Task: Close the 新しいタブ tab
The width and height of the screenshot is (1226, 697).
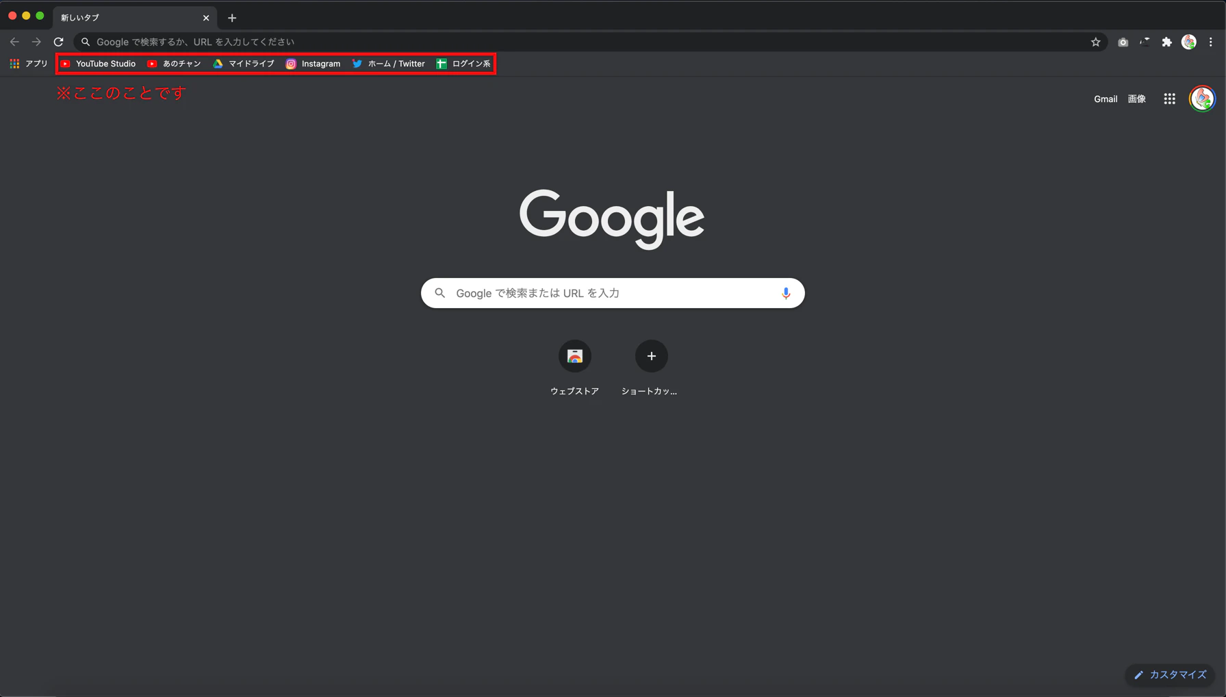Action: click(206, 18)
